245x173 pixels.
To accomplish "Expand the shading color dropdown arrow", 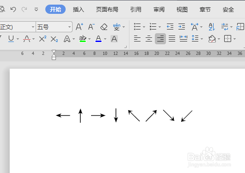I will pos(219,39).
